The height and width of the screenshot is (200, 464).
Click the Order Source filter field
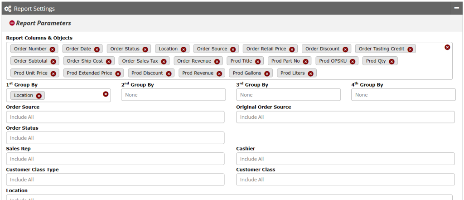[115, 117]
